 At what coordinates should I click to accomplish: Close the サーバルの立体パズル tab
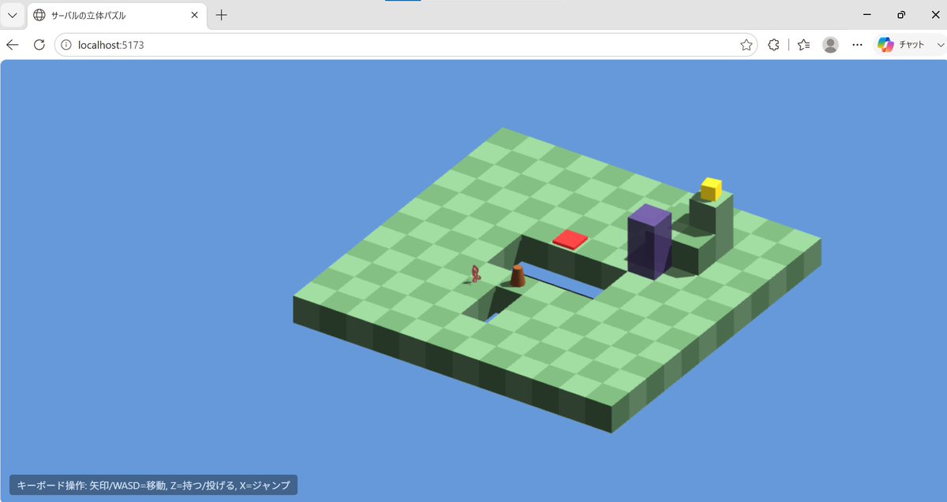click(194, 15)
